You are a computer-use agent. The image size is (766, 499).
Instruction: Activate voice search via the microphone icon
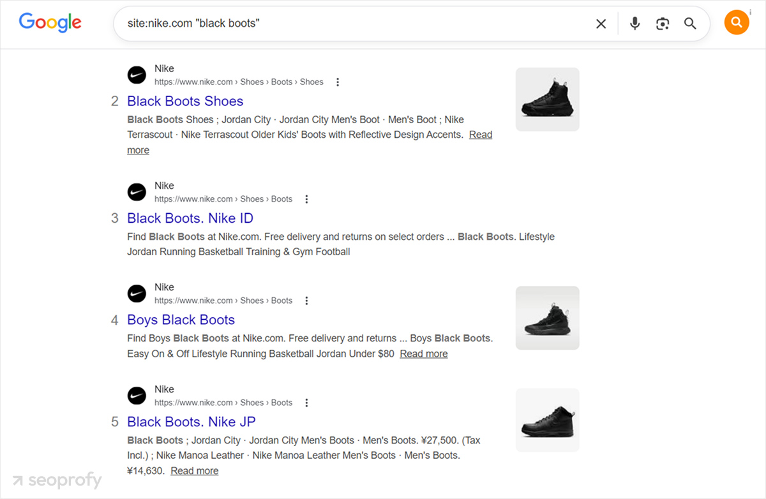coord(635,23)
